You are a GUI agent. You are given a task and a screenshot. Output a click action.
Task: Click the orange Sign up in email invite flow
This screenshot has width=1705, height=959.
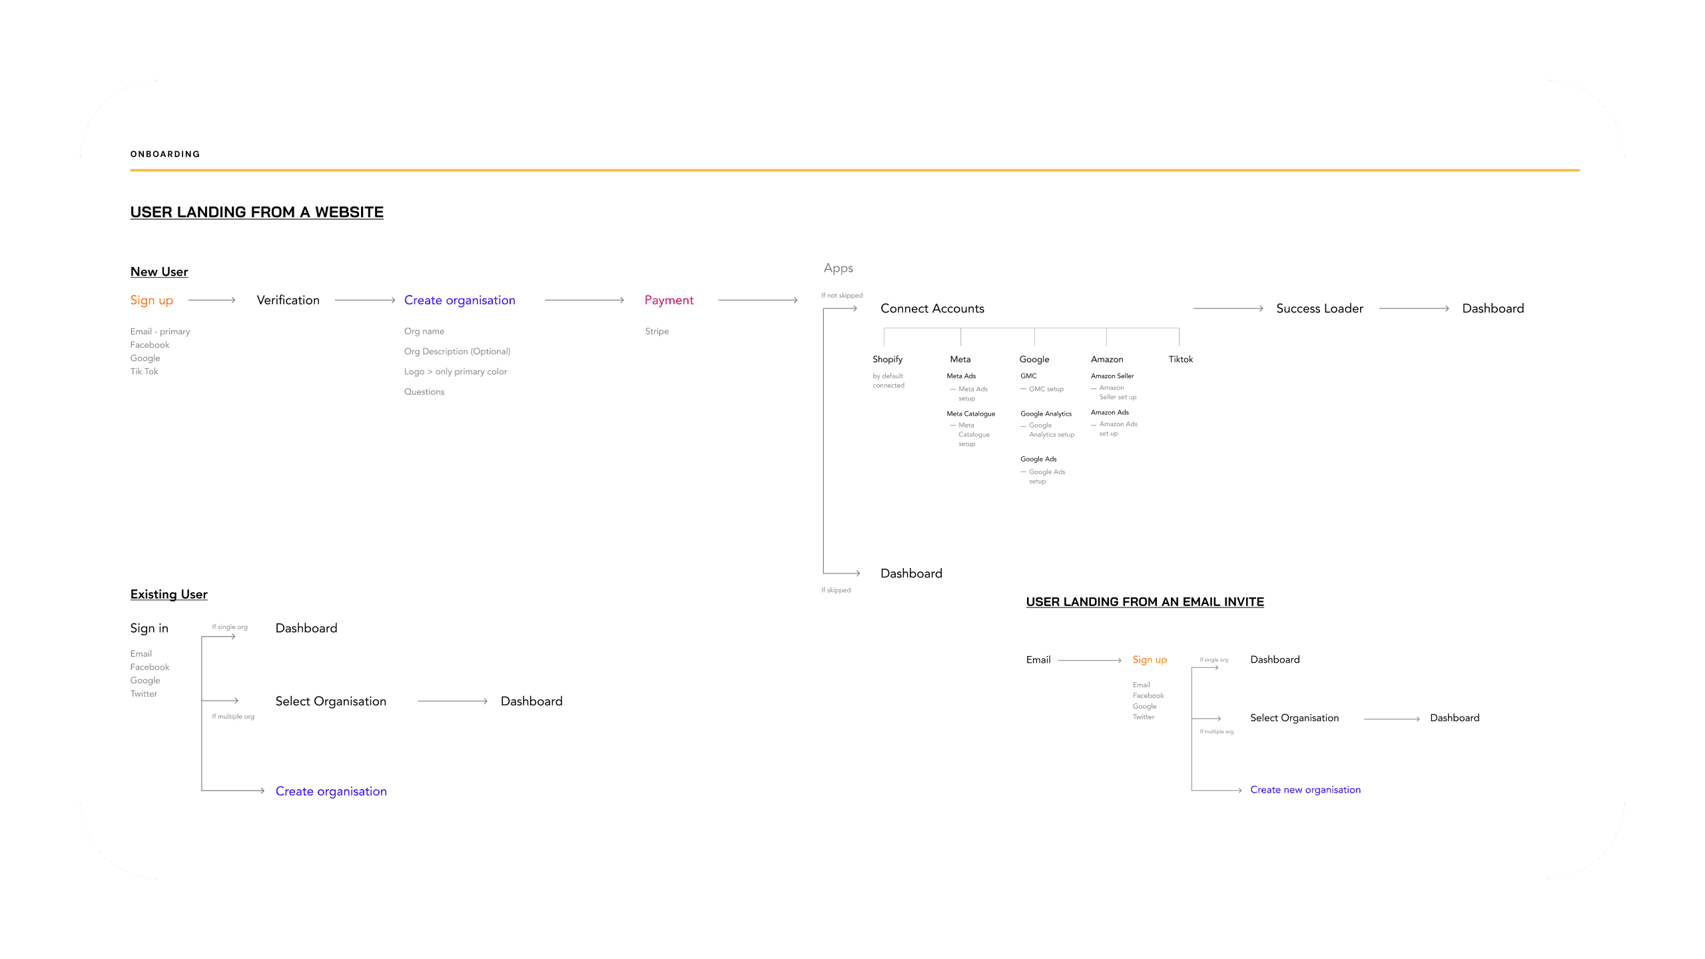coord(1150,659)
